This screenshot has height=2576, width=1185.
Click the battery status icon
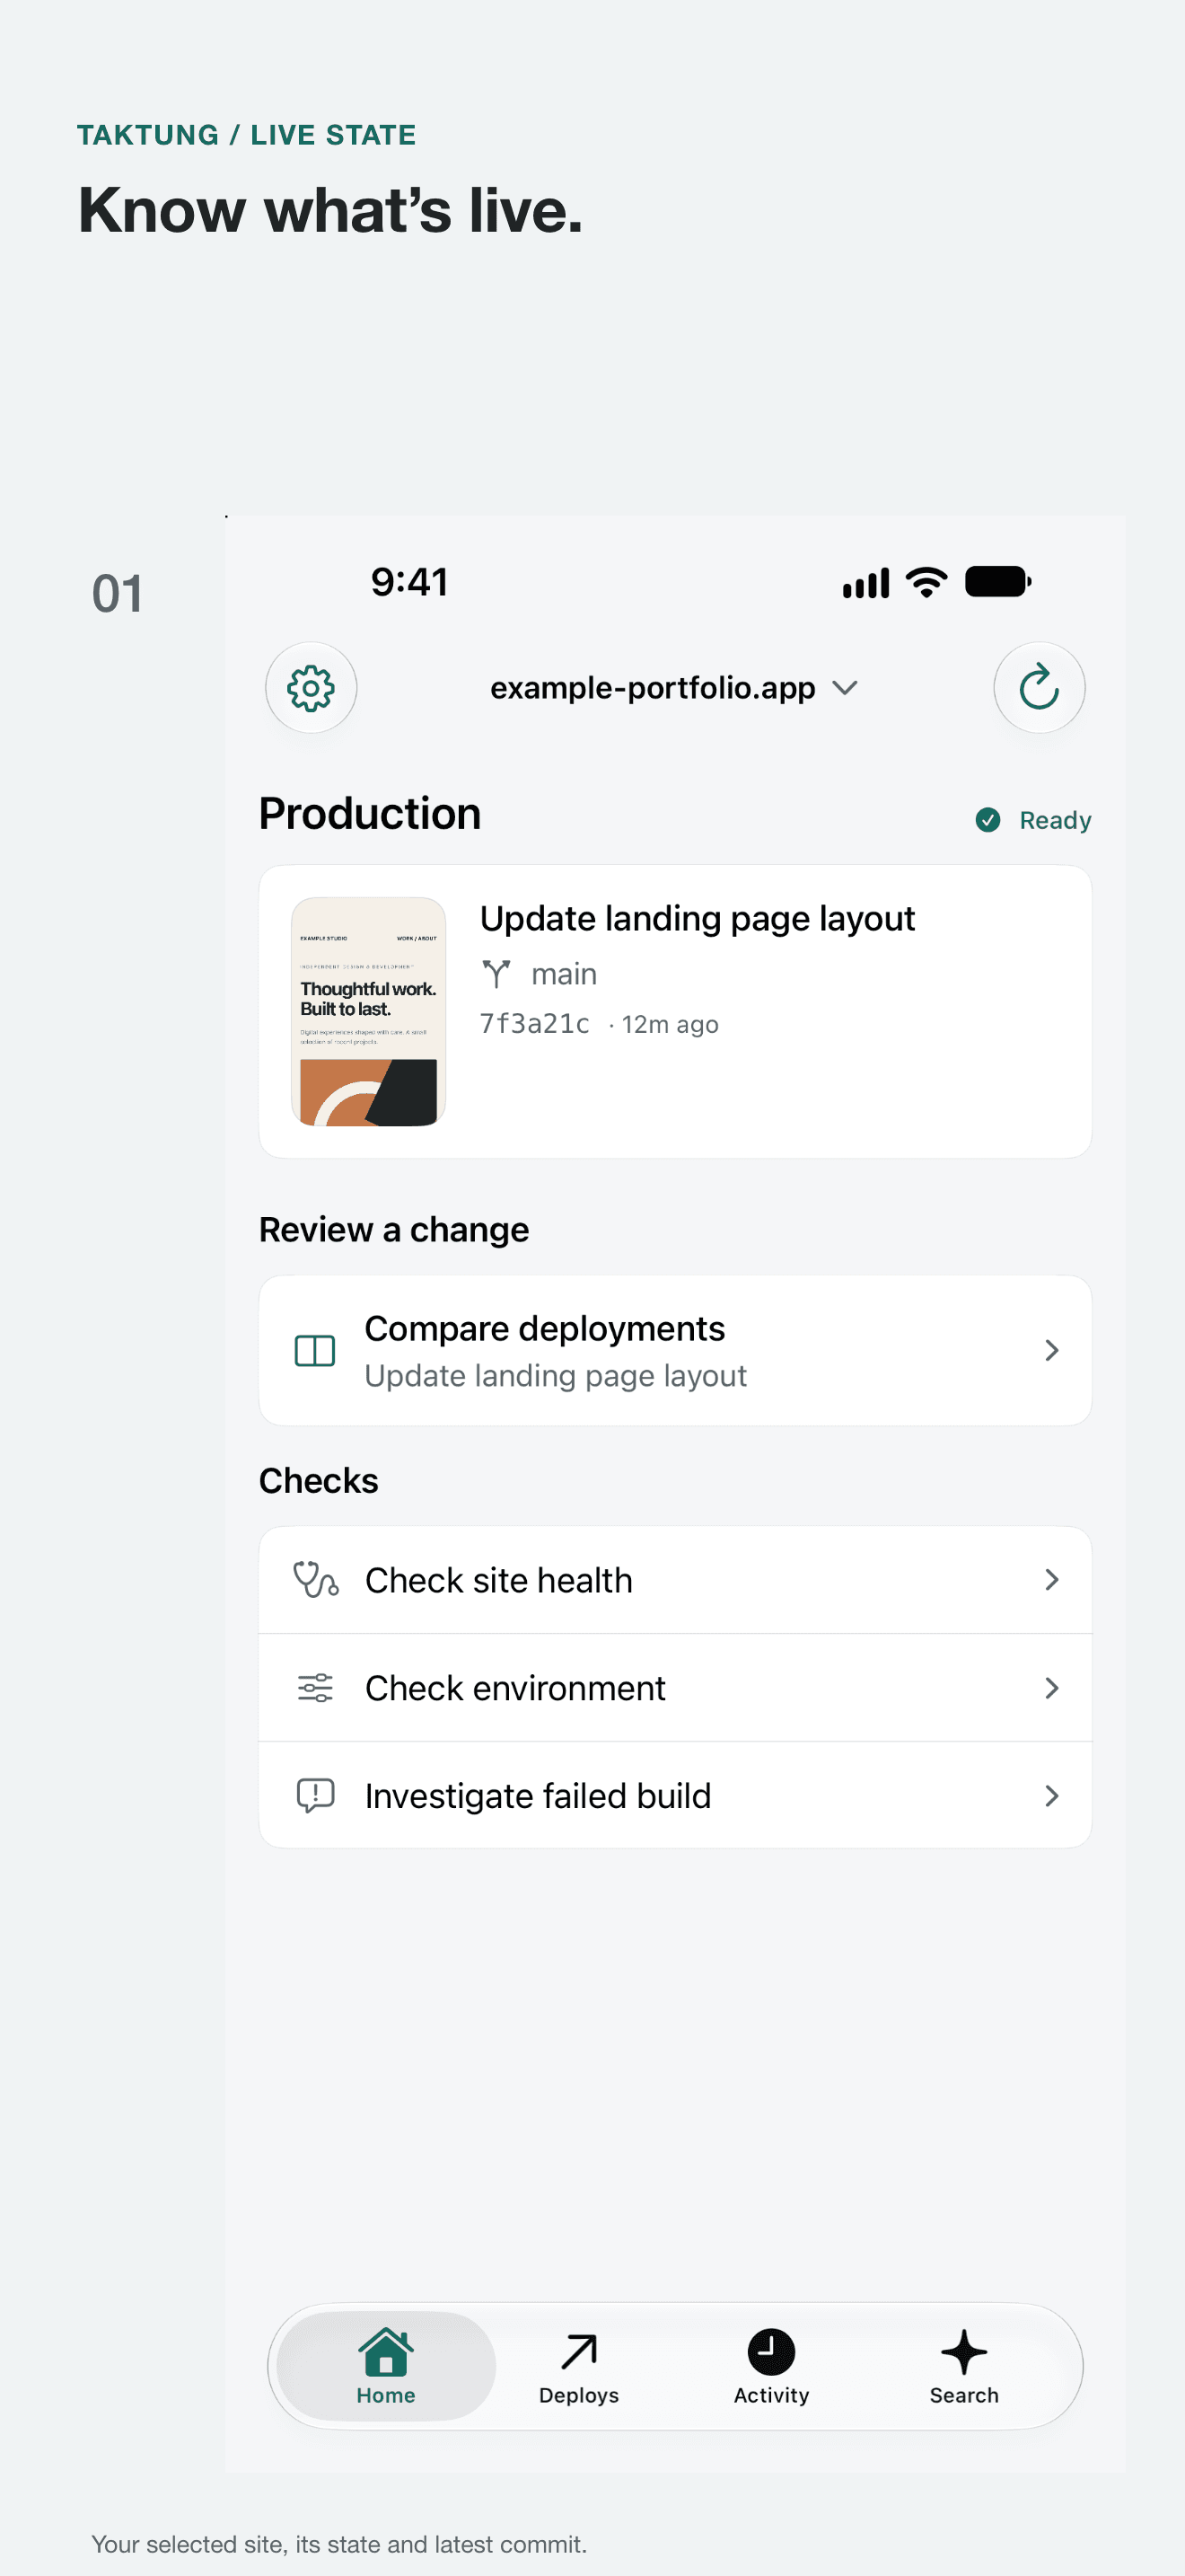(998, 582)
